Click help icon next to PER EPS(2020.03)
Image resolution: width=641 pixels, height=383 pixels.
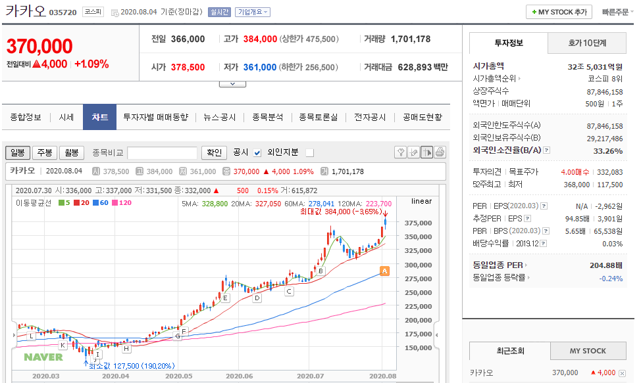pos(544,206)
